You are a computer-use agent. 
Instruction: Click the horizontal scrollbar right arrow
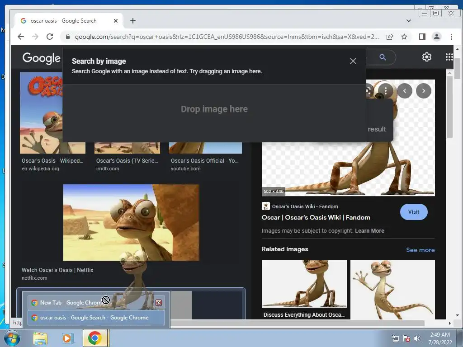[x=450, y=324]
